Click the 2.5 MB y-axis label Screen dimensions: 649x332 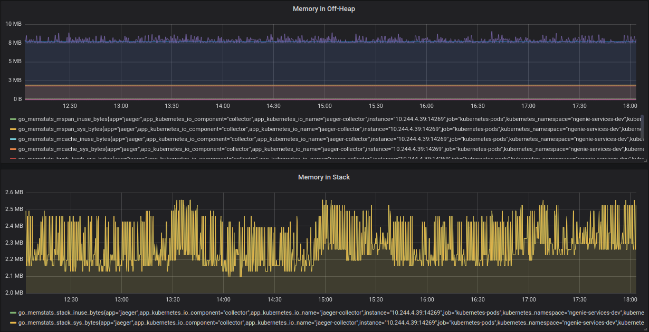[14, 209]
